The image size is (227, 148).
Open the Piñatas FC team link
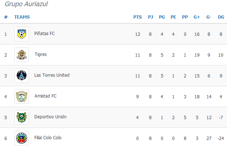[45, 34]
